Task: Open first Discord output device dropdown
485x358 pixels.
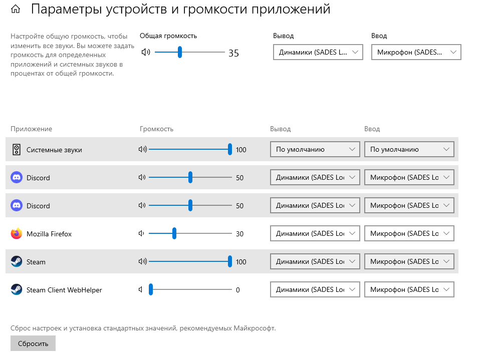Action: [x=315, y=177]
